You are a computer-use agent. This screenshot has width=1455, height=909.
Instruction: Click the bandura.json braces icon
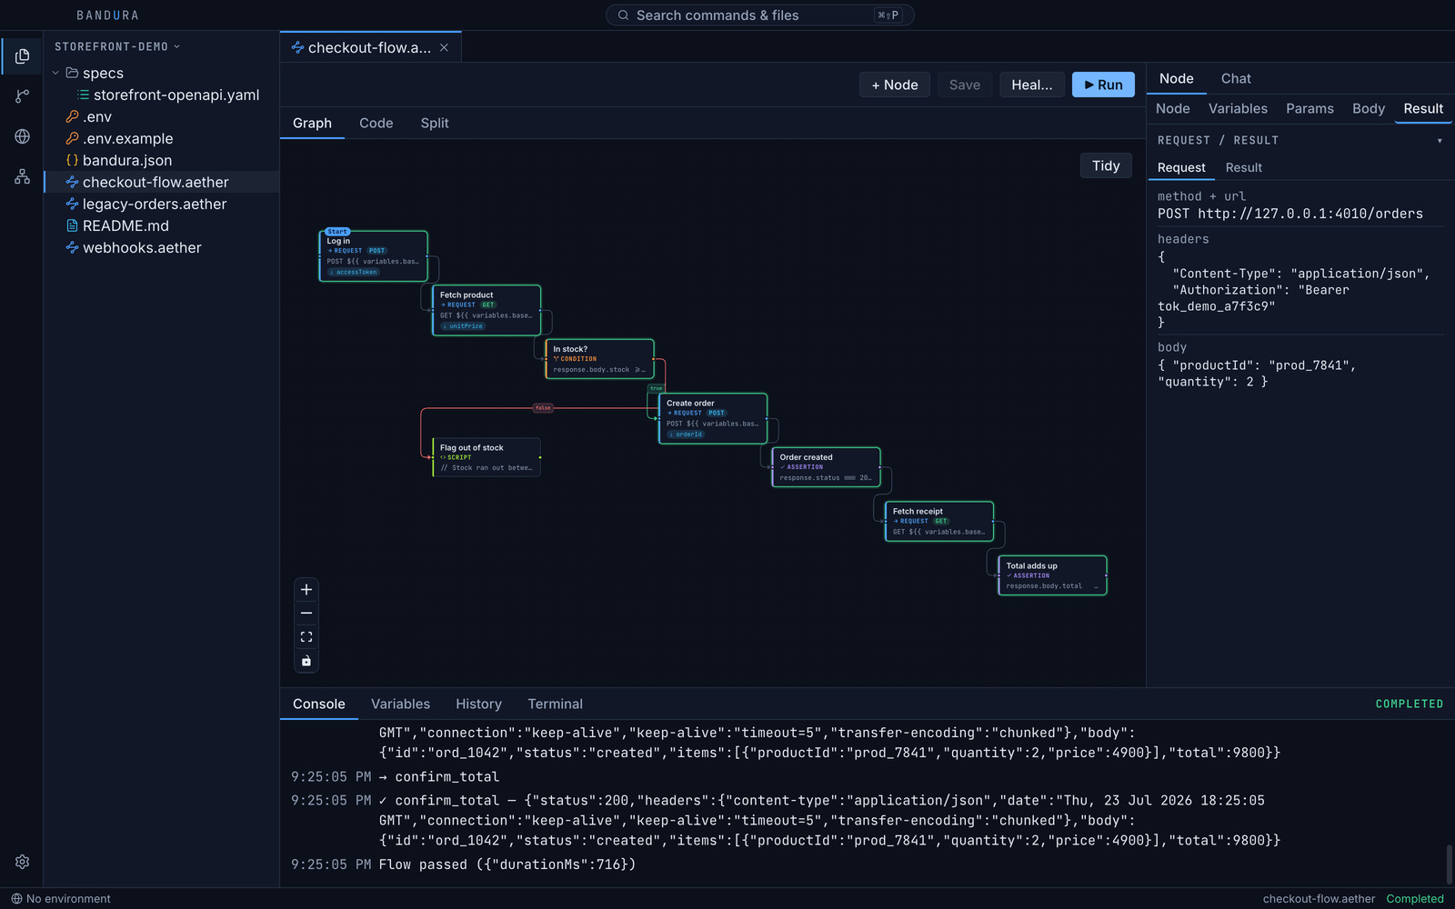coord(72,160)
